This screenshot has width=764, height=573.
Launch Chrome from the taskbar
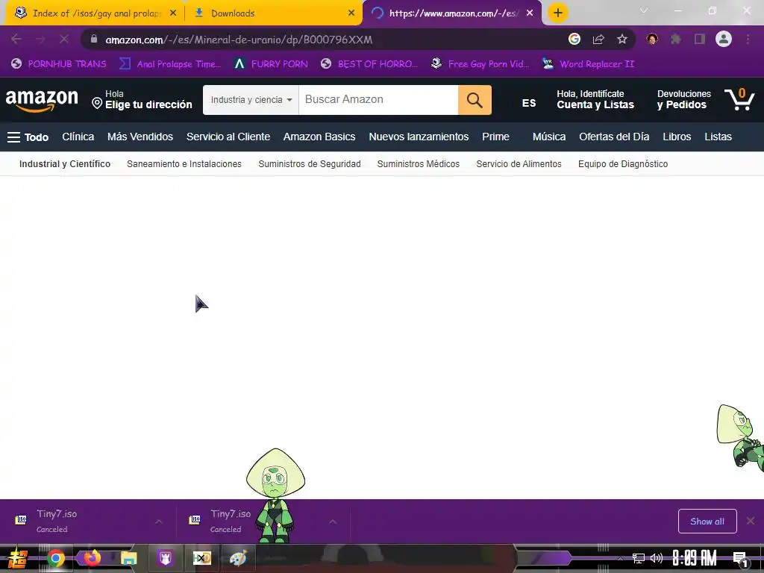tap(56, 558)
